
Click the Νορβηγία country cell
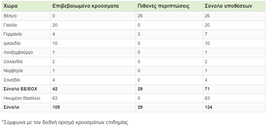pyautogui.click(x=13, y=71)
